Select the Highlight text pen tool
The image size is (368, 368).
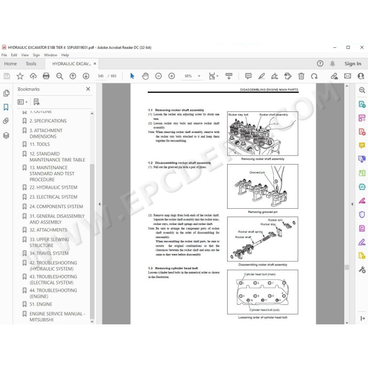[261, 76]
